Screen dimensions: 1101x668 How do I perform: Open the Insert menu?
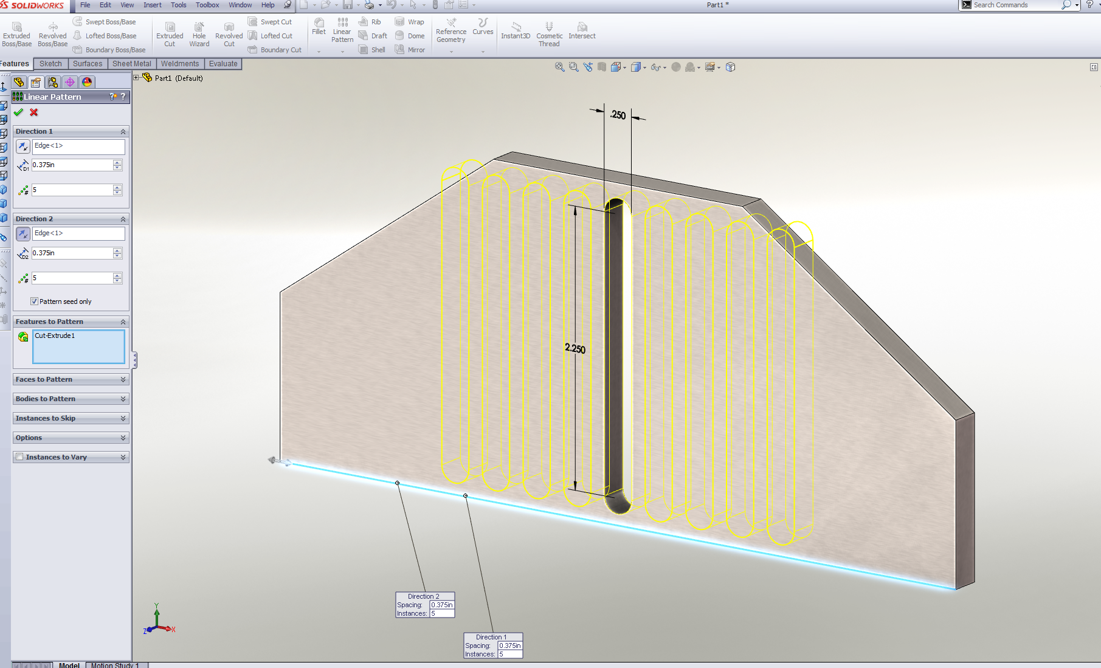[x=152, y=5]
